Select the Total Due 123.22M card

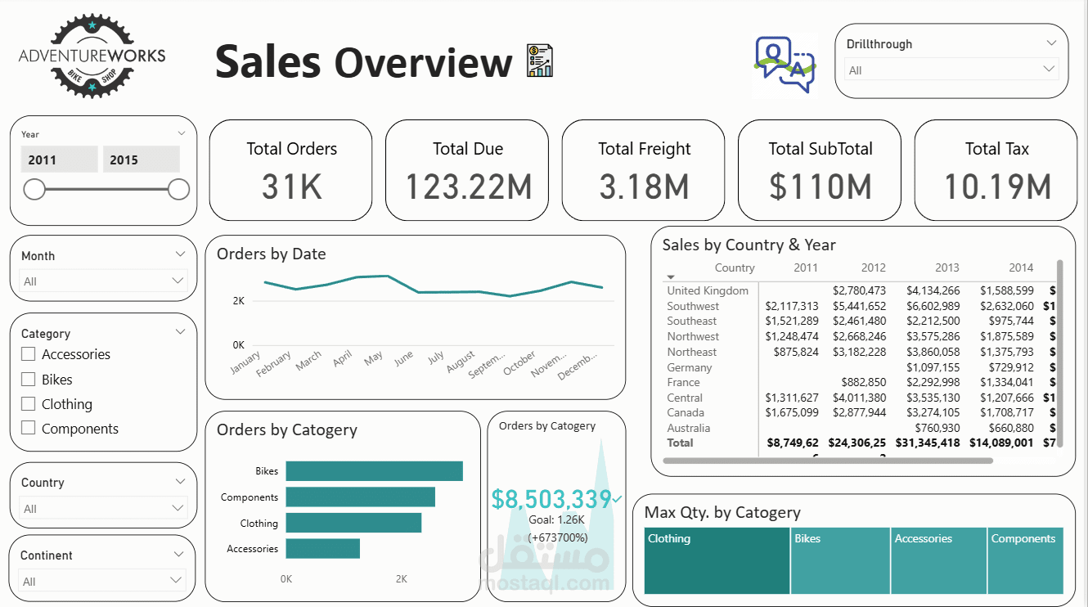click(467, 170)
